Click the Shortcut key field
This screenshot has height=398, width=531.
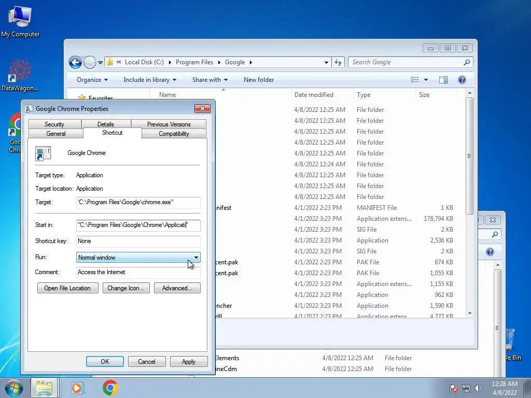coord(138,241)
